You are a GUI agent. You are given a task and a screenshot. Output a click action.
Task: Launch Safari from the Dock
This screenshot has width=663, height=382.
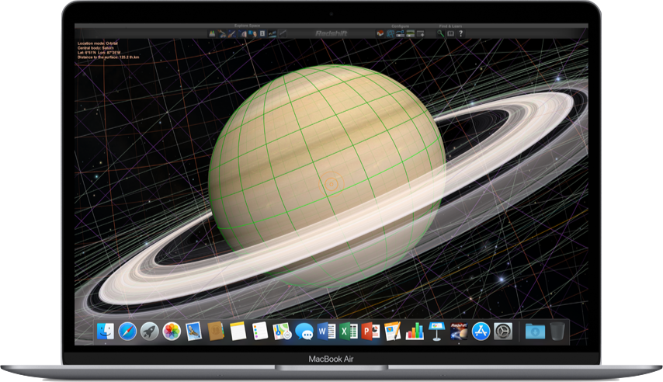coord(127,332)
